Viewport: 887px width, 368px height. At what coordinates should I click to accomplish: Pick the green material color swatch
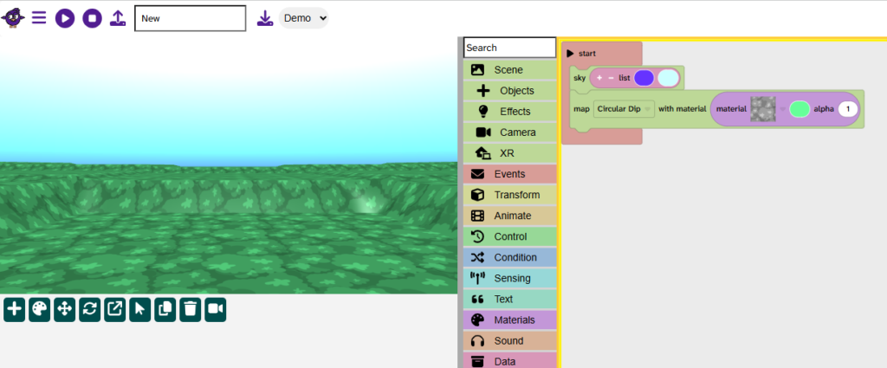pyautogui.click(x=800, y=109)
